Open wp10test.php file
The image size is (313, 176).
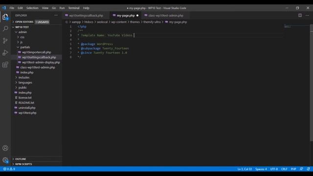pos(27,113)
